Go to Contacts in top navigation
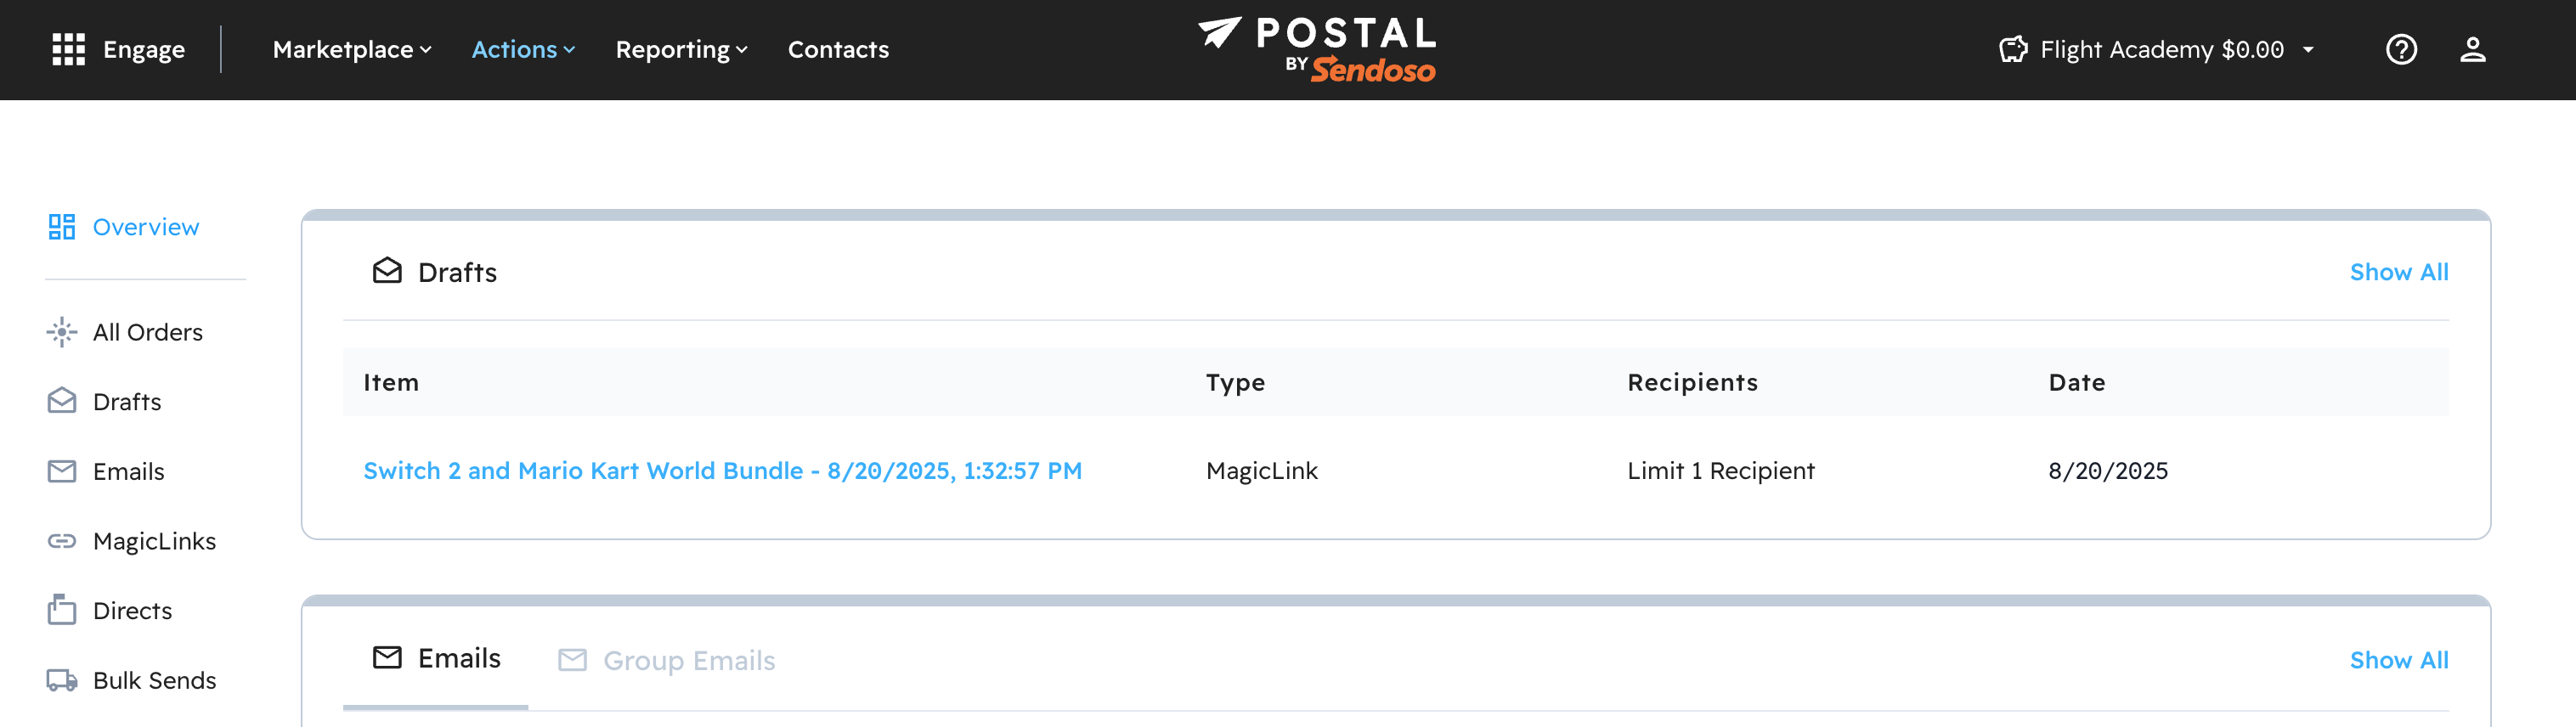 point(838,50)
